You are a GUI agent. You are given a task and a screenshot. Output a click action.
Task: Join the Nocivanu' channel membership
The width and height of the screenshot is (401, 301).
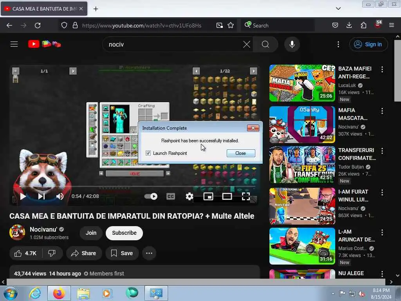point(91,233)
